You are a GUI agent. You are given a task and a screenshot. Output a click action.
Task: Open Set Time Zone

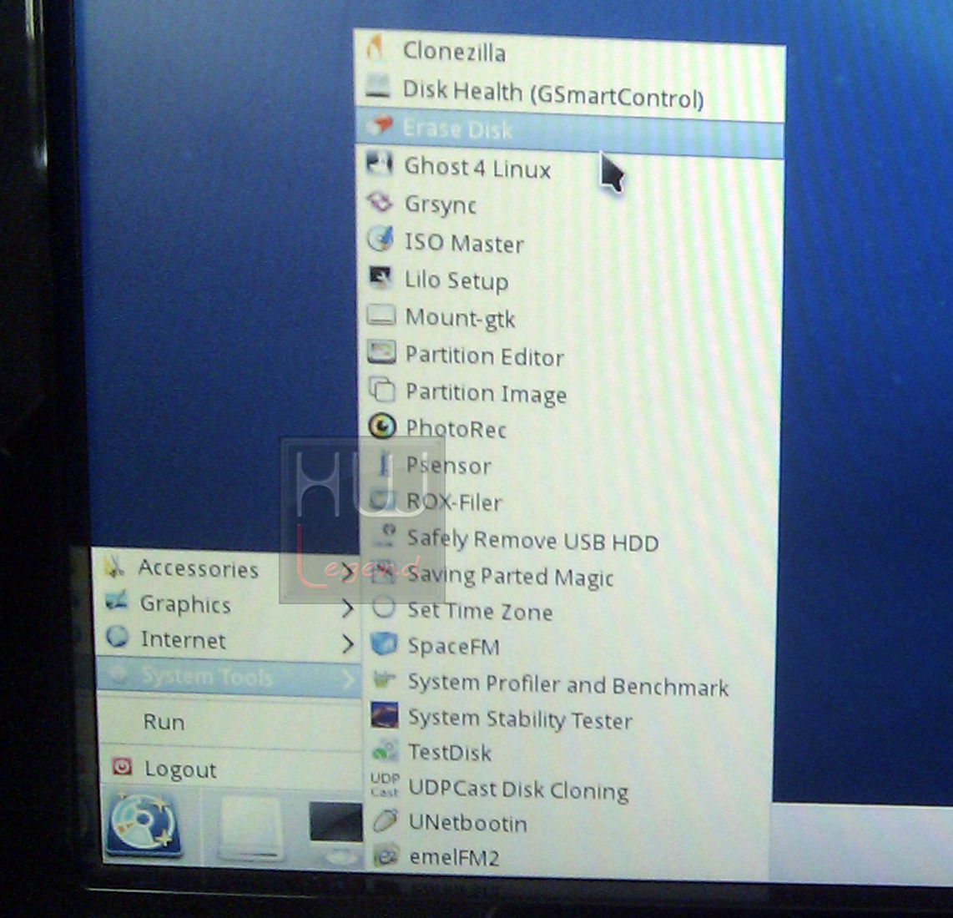point(569,611)
